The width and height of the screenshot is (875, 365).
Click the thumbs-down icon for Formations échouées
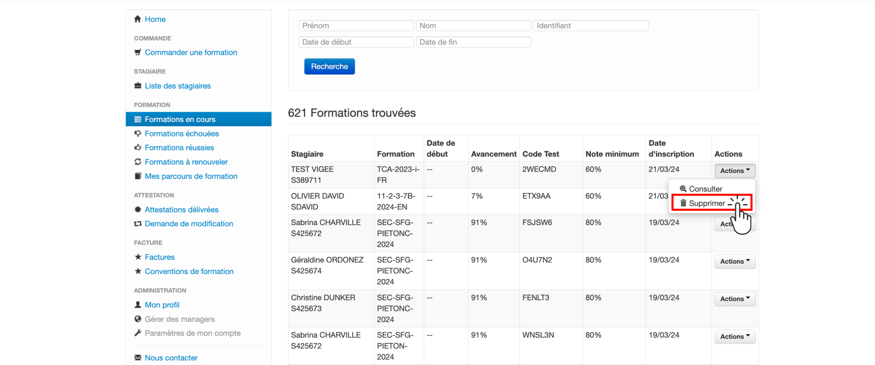138,133
